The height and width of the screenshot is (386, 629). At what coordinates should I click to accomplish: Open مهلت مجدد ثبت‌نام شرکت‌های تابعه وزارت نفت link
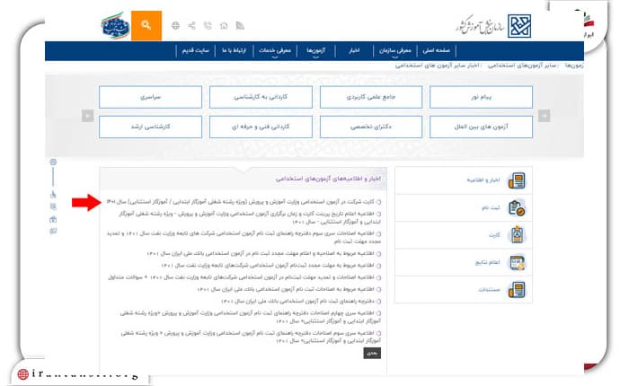pyautogui.click(x=268, y=266)
